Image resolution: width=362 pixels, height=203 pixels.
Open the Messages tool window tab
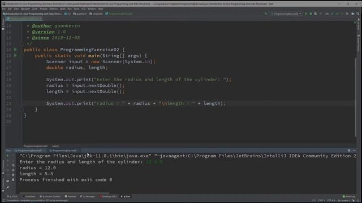point(88,197)
